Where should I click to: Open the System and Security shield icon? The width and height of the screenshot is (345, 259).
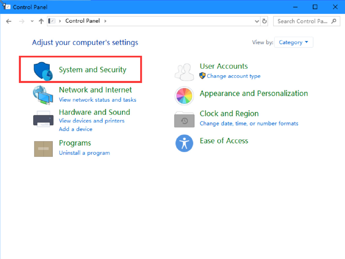point(43,71)
